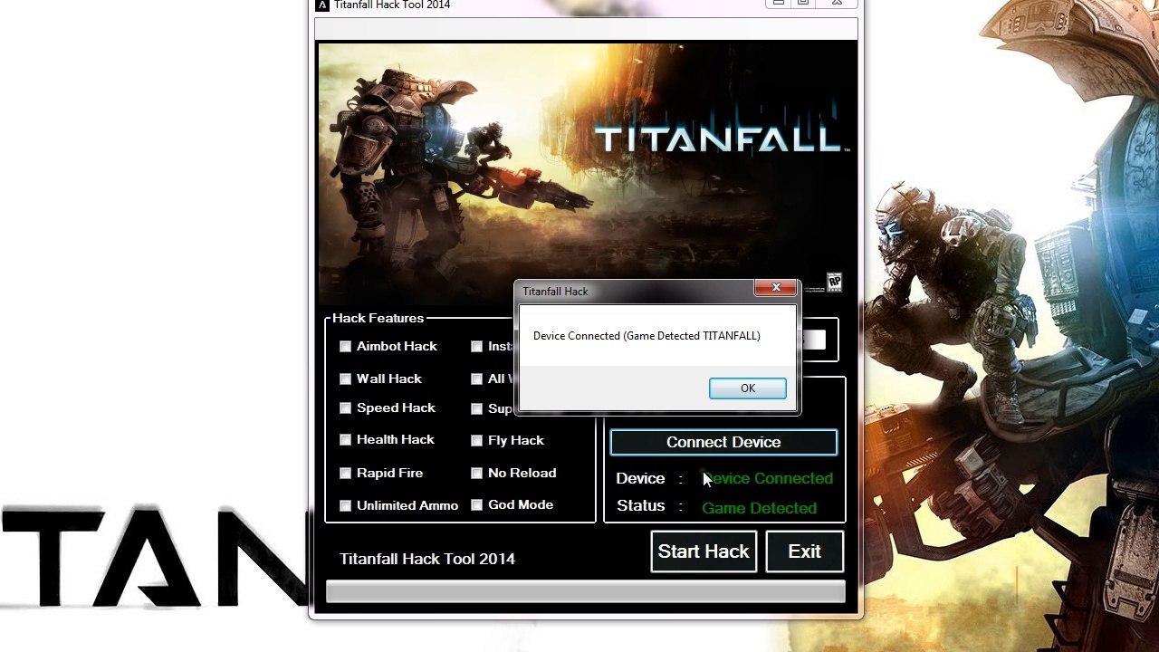Click the 'Device' label in the status panel
This screenshot has width=1159, height=652.
click(x=640, y=478)
